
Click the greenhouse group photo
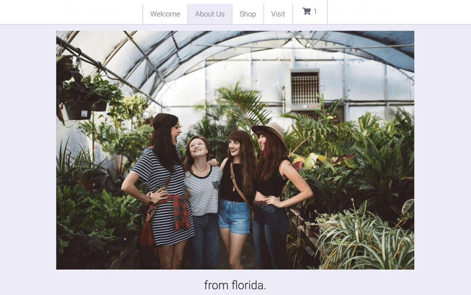point(235,150)
